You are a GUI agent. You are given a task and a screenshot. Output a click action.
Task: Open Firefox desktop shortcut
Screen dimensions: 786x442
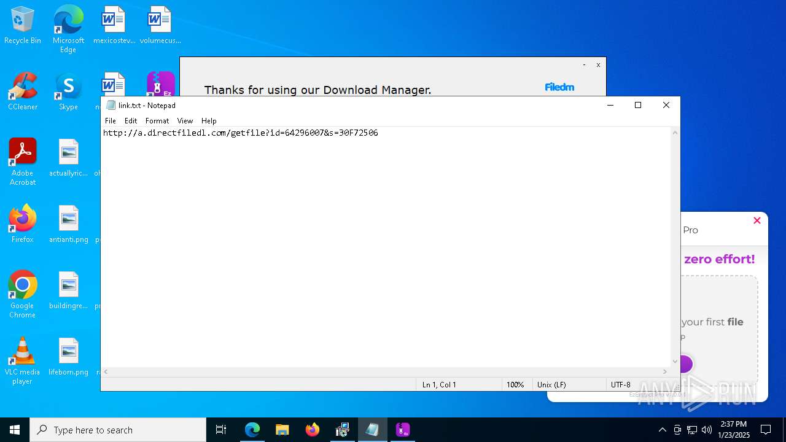23,225
